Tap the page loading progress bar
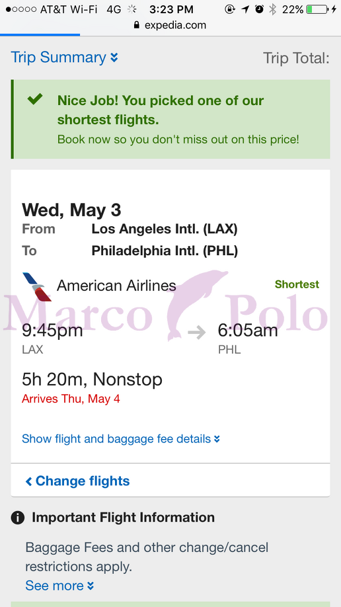Screen dimensions: 341x607 click(x=40, y=35)
